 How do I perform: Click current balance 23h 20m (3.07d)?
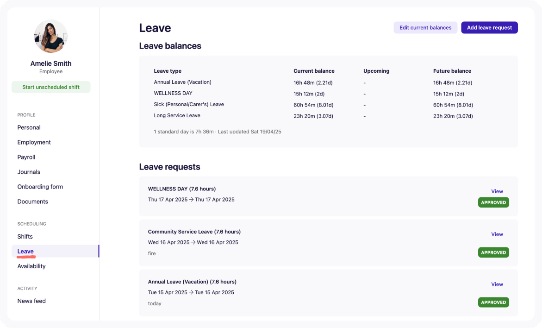(x=313, y=116)
